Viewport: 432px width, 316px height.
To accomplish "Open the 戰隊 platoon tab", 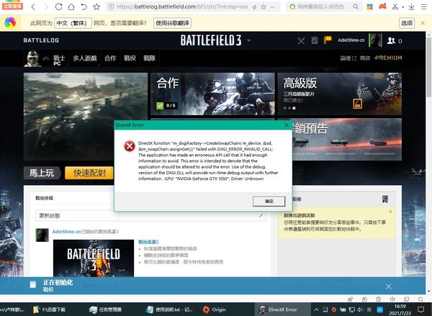I will click(150, 58).
